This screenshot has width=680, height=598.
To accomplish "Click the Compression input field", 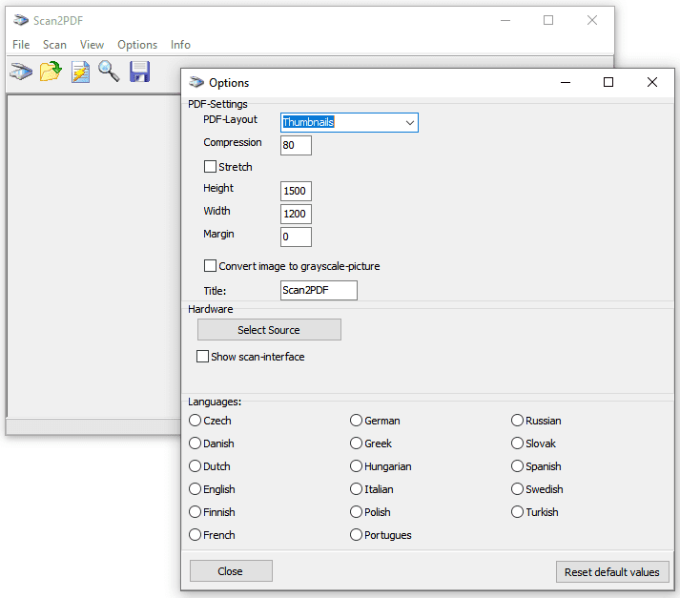I will [296, 145].
